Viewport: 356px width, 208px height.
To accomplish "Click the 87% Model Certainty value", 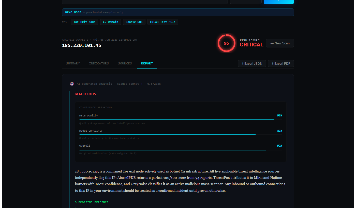I will (x=280, y=131).
